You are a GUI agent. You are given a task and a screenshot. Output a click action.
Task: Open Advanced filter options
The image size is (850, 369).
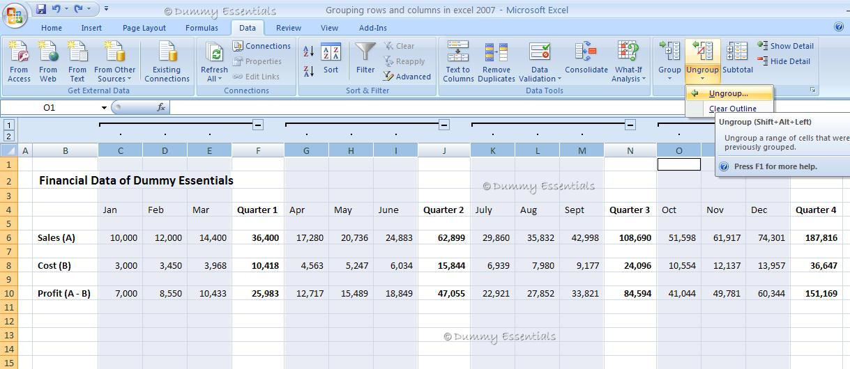[x=407, y=77]
